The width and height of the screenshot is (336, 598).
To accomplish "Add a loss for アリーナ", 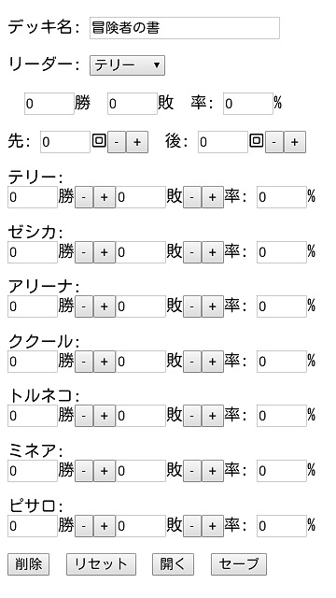I will pyautogui.click(x=213, y=306).
